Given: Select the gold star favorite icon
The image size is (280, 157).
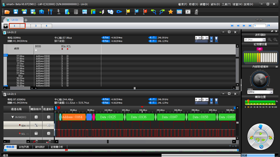Looking at the screenshot, I should (x=171, y=12).
